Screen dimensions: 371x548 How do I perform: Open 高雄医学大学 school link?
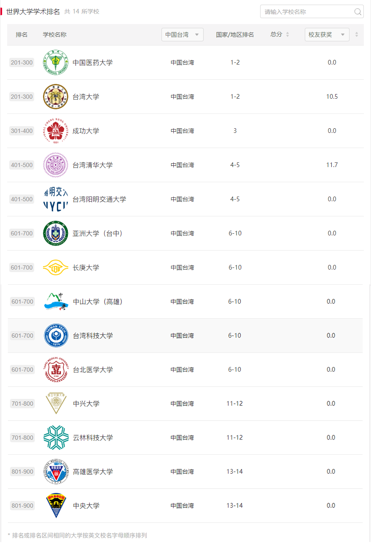point(93,472)
